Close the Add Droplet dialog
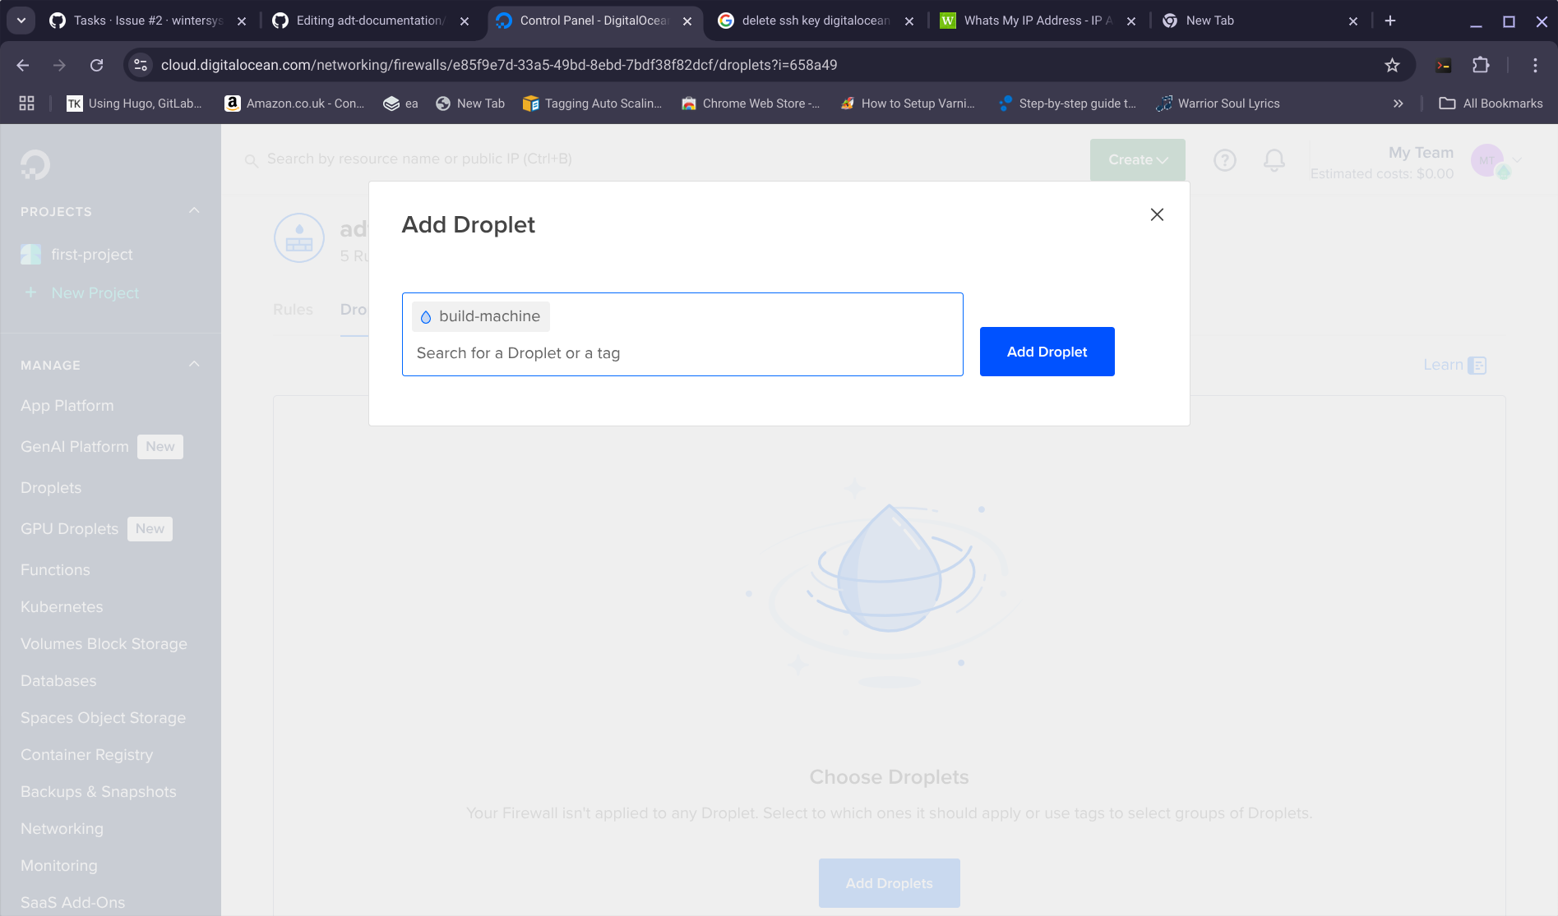Viewport: 1558px width, 916px height. [x=1157, y=214]
